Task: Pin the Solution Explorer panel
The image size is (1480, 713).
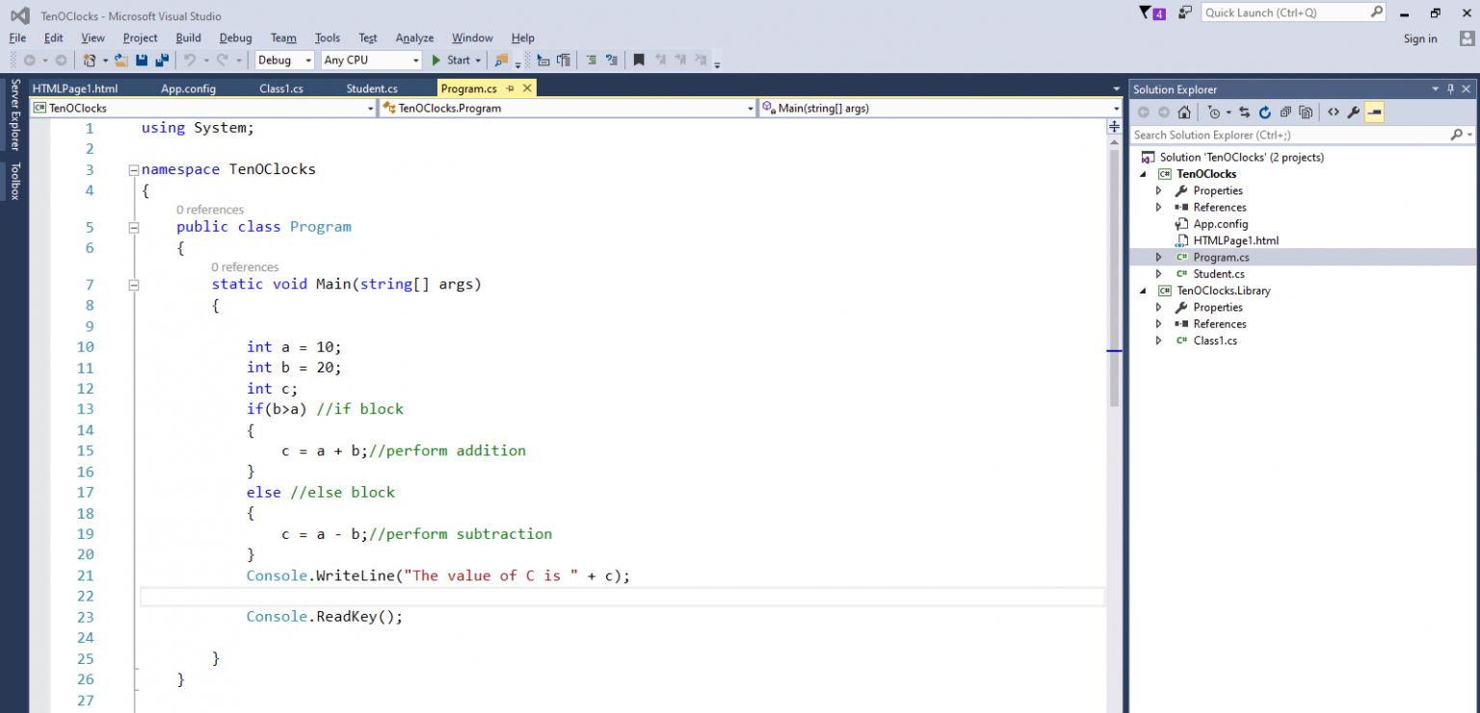Action: (1449, 89)
